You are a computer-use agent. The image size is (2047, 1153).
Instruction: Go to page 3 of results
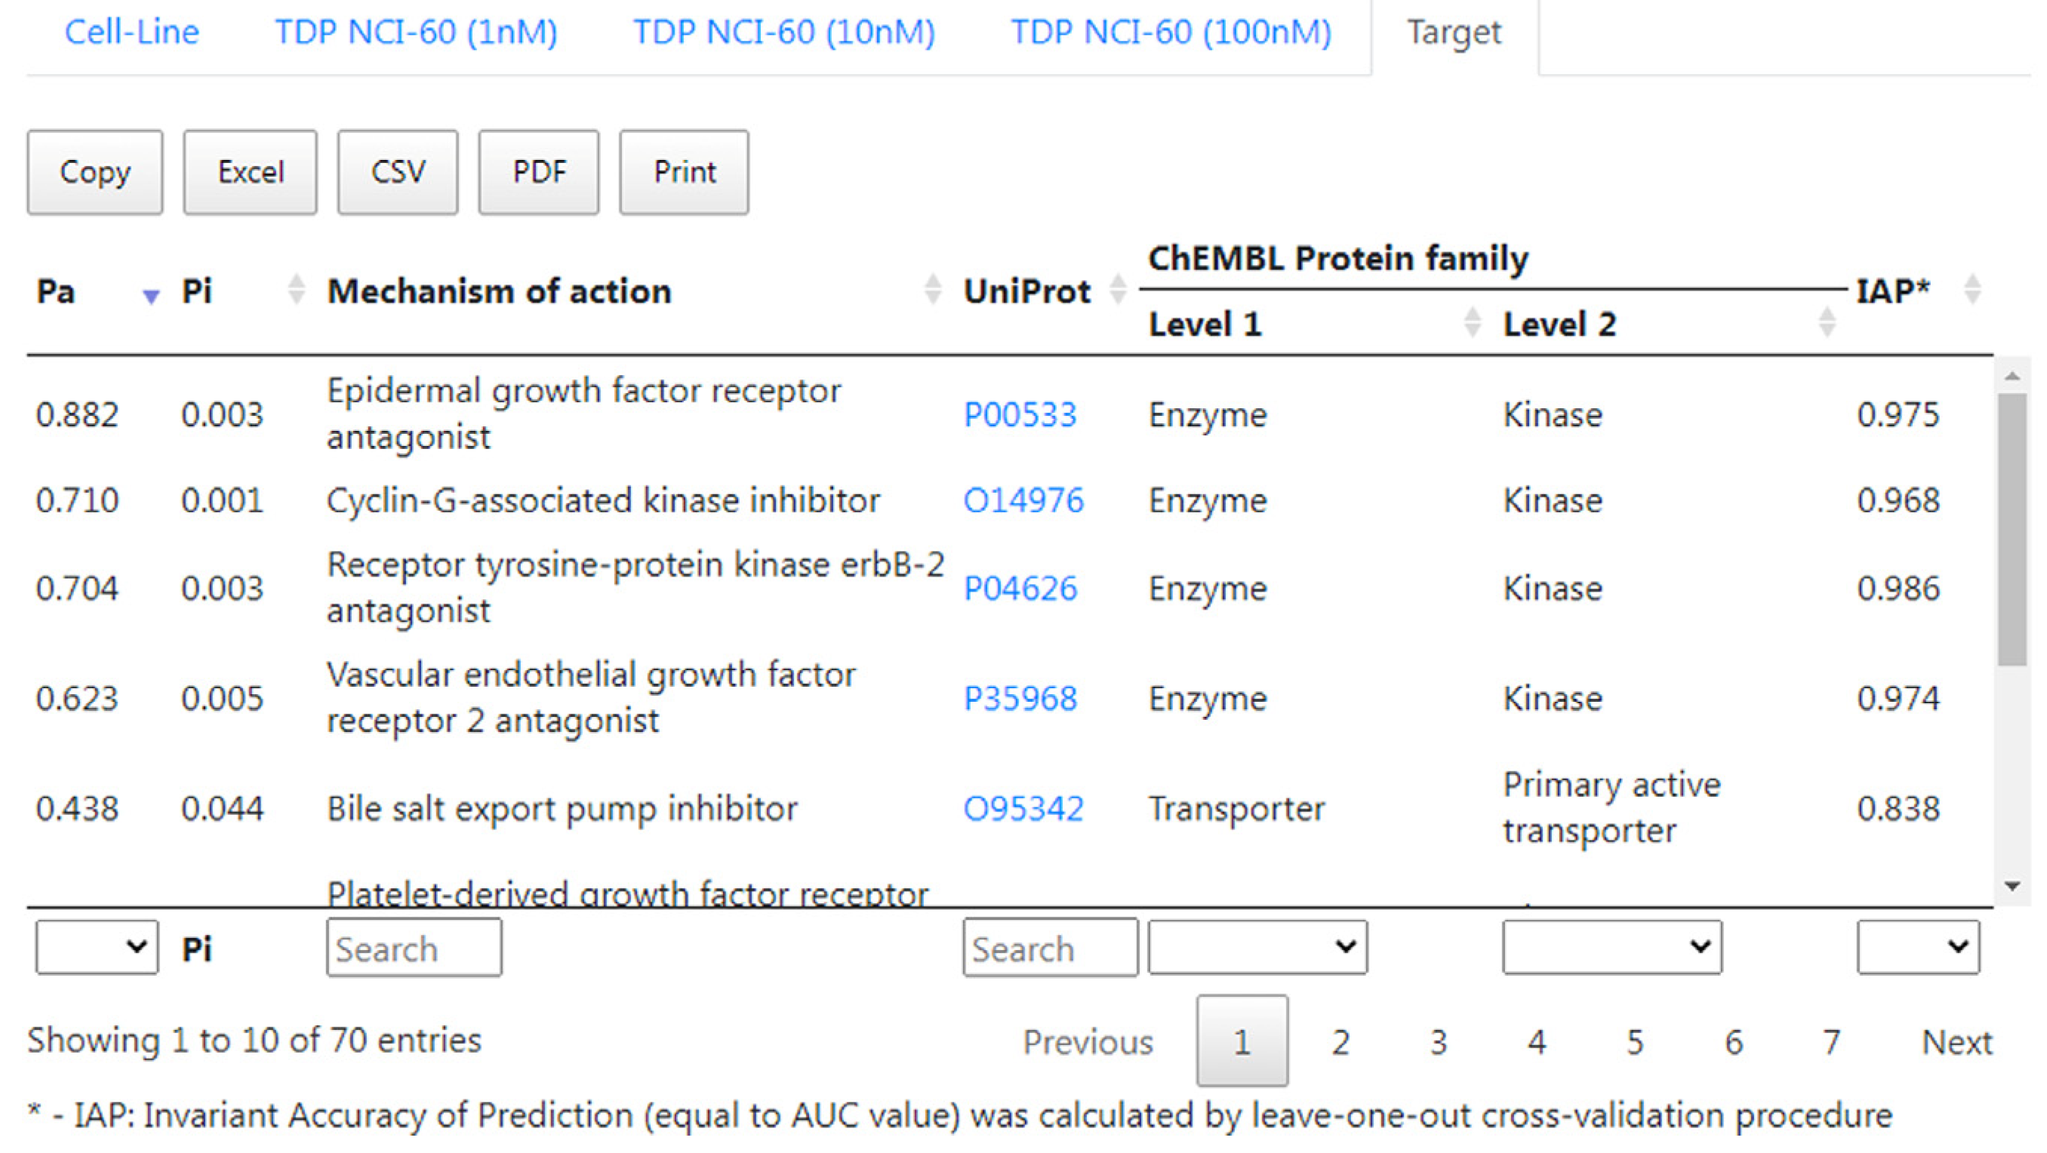click(1439, 1042)
